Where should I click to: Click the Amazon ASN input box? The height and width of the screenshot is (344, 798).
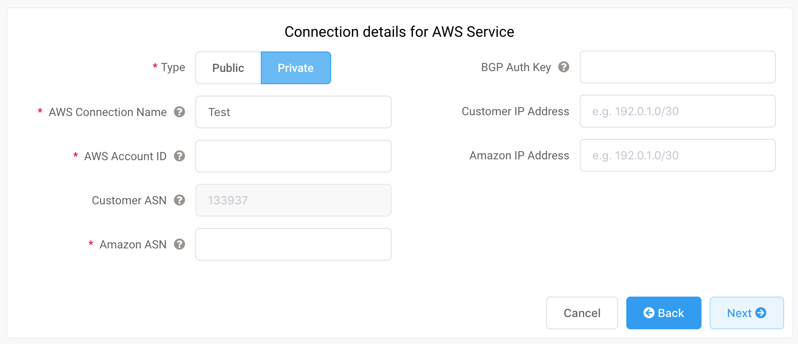point(293,244)
